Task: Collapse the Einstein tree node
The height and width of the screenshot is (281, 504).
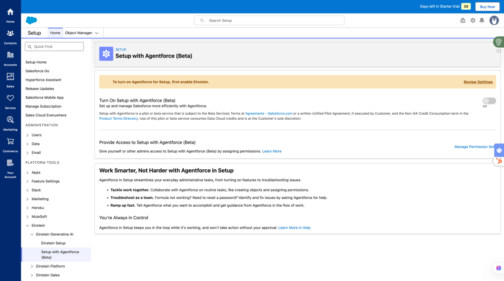Action: coord(27,226)
